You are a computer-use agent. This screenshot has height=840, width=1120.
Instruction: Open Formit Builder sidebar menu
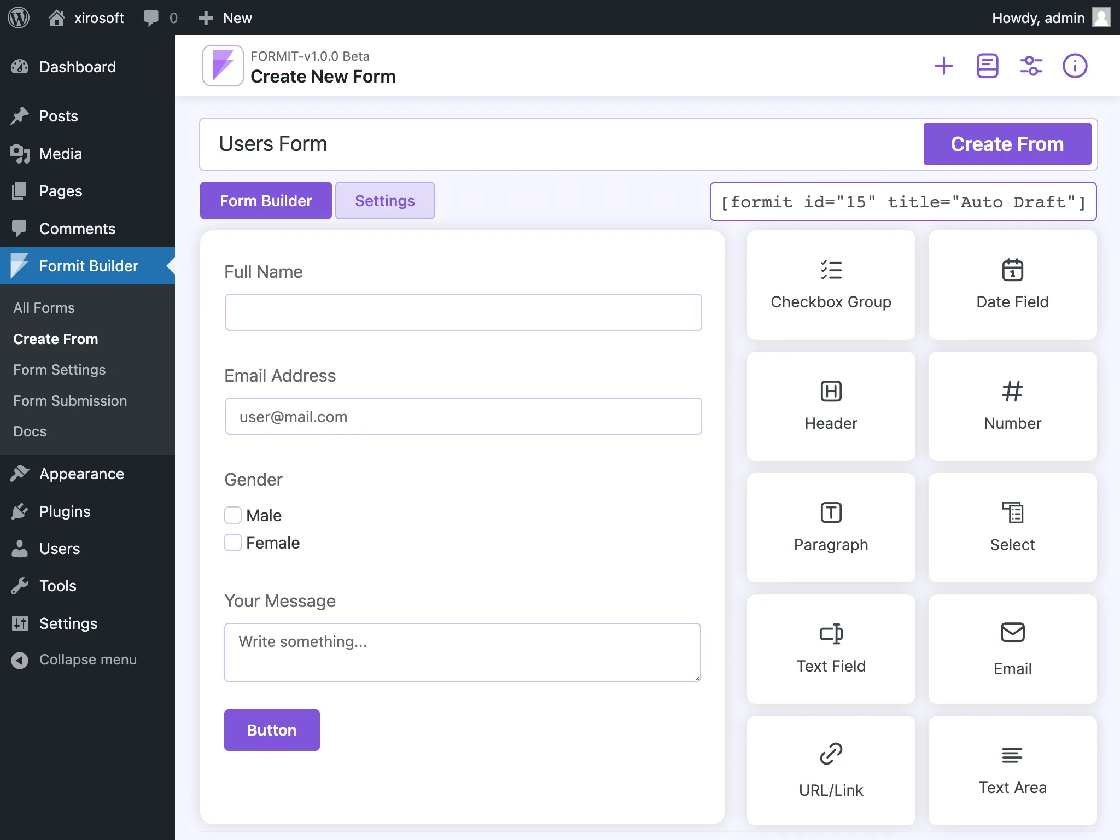pos(87,266)
